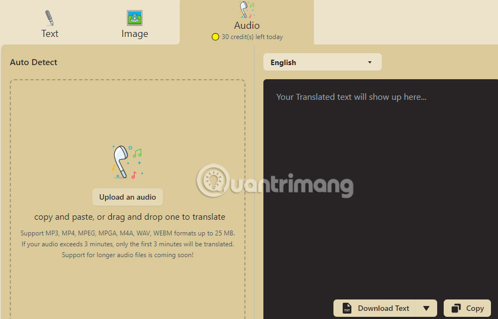This screenshot has height=319, width=498.
Task: Click the duplicate pages icon on Copy
Action: tap(456, 308)
